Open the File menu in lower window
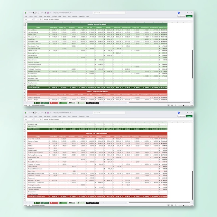The width and height of the screenshot is (217, 217). [26, 116]
